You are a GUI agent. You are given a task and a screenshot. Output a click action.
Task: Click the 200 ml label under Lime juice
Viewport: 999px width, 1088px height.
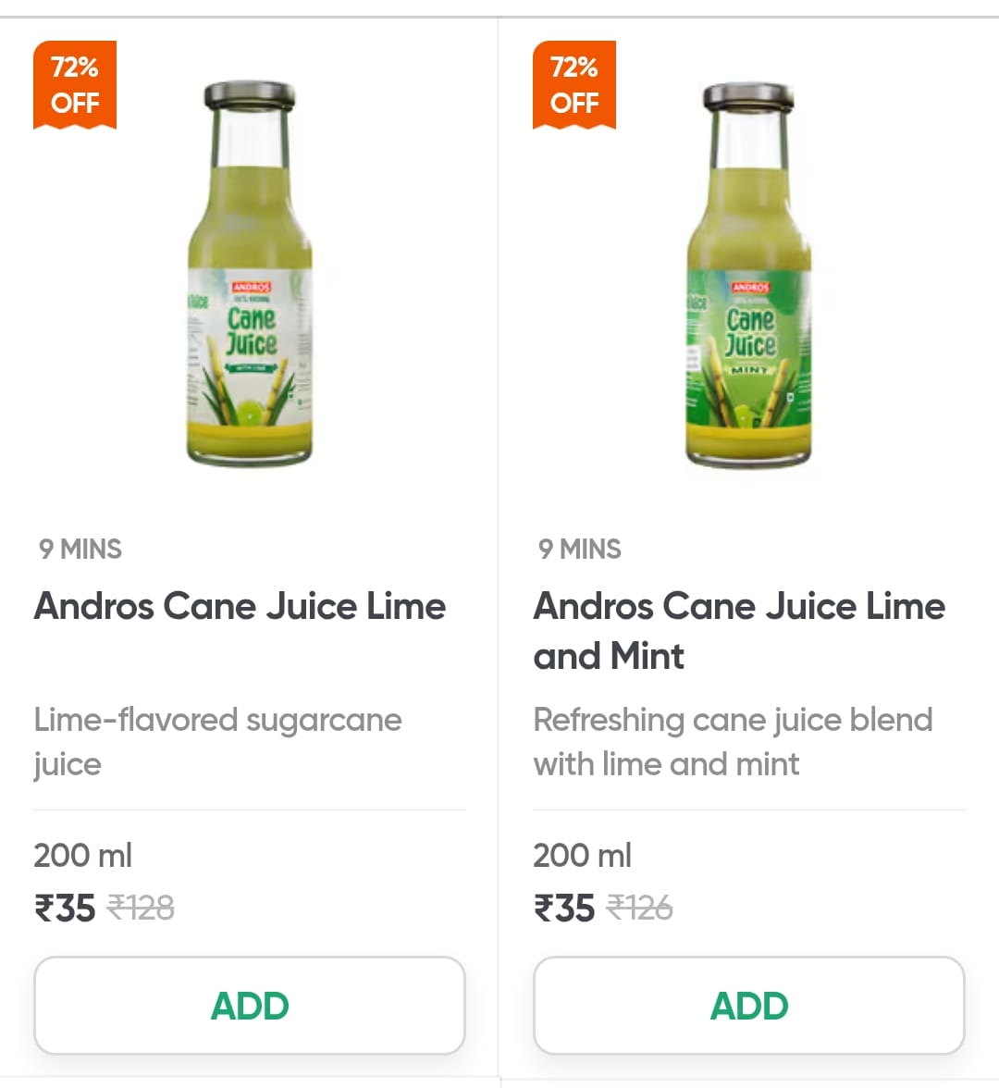point(82,855)
